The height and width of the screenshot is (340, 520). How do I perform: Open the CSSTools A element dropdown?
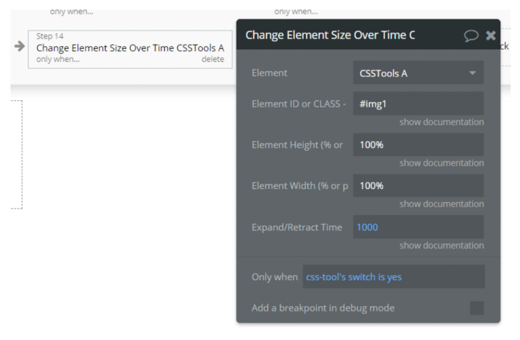point(418,72)
